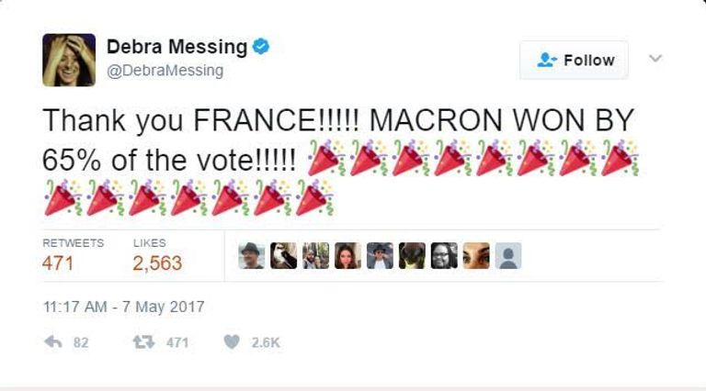Open Debra Messing's profile picture

(x=69, y=60)
